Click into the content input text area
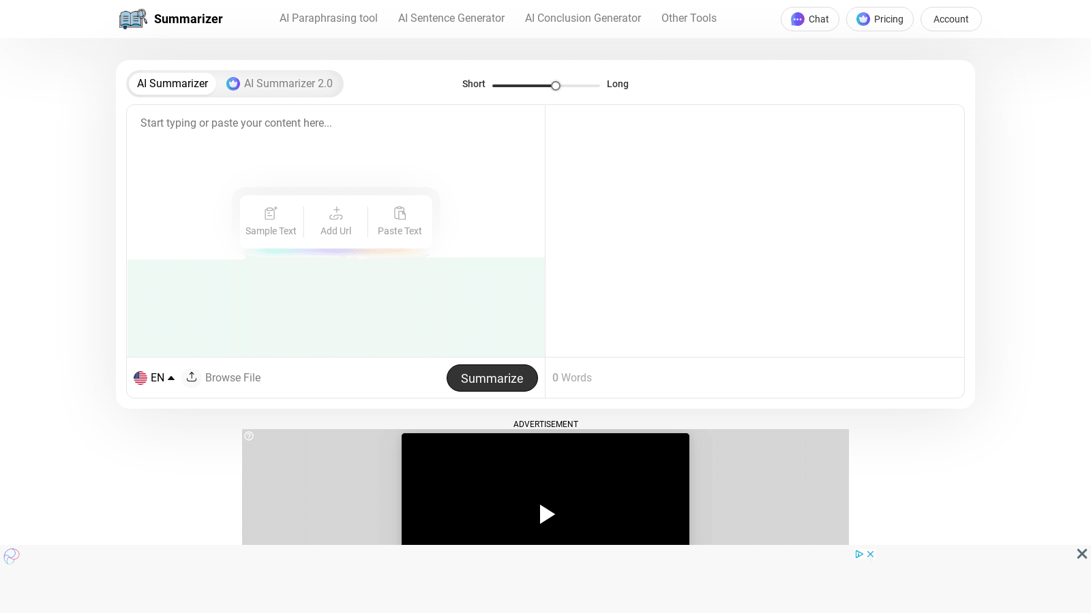 coord(335,231)
